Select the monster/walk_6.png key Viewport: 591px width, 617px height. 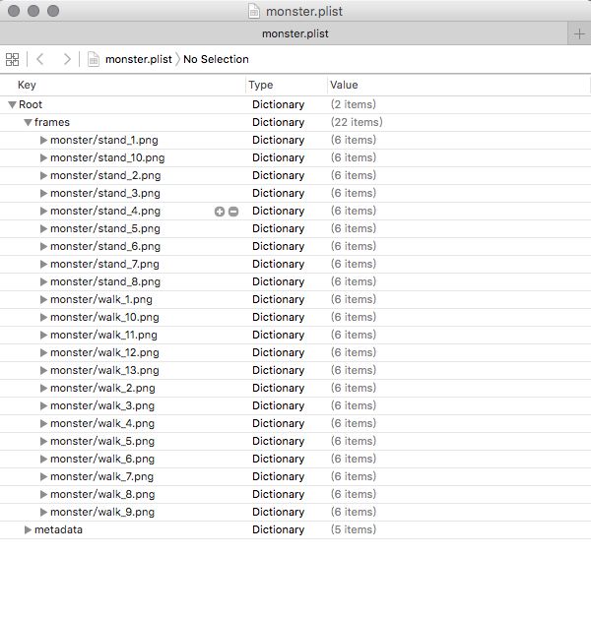click(102, 460)
